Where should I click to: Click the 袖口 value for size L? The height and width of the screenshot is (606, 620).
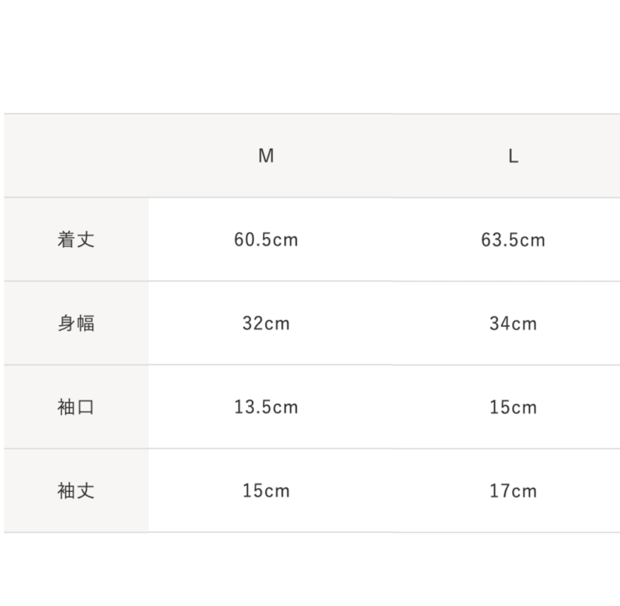tap(513, 407)
